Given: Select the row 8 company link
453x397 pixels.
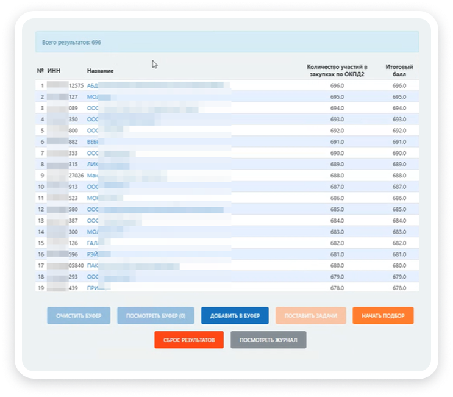Looking at the screenshot, I should [x=93, y=164].
